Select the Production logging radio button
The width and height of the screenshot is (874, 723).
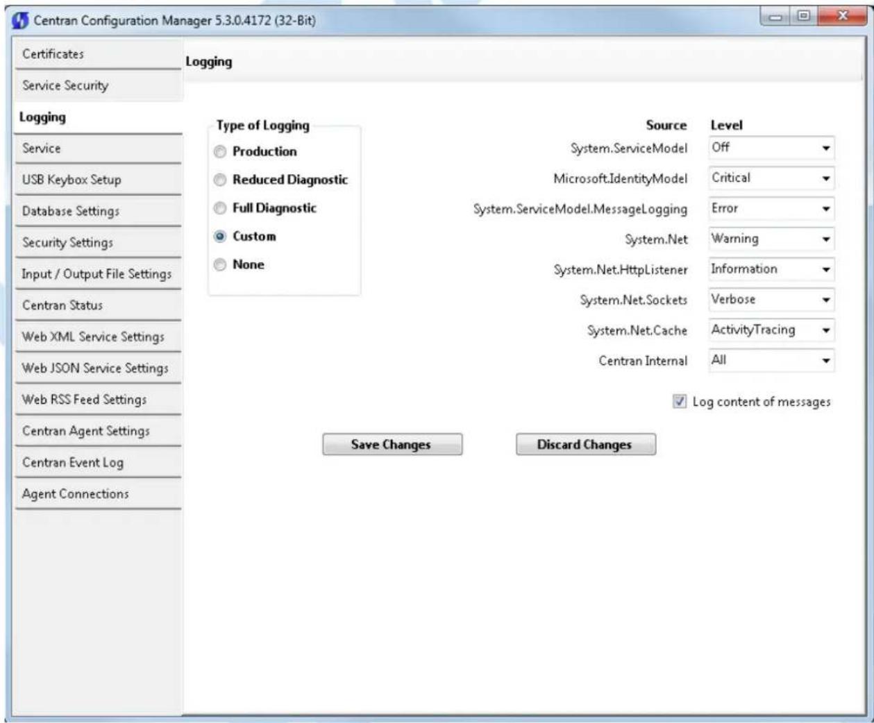coord(220,152)
